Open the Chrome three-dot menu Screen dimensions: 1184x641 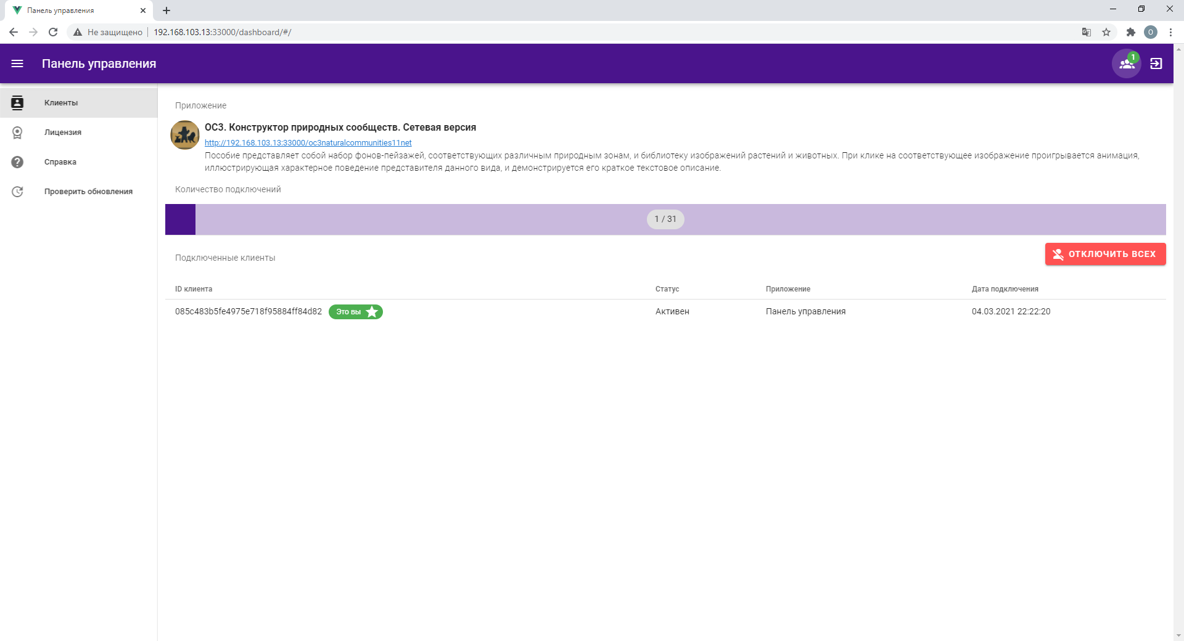(x=1170, y=32)
